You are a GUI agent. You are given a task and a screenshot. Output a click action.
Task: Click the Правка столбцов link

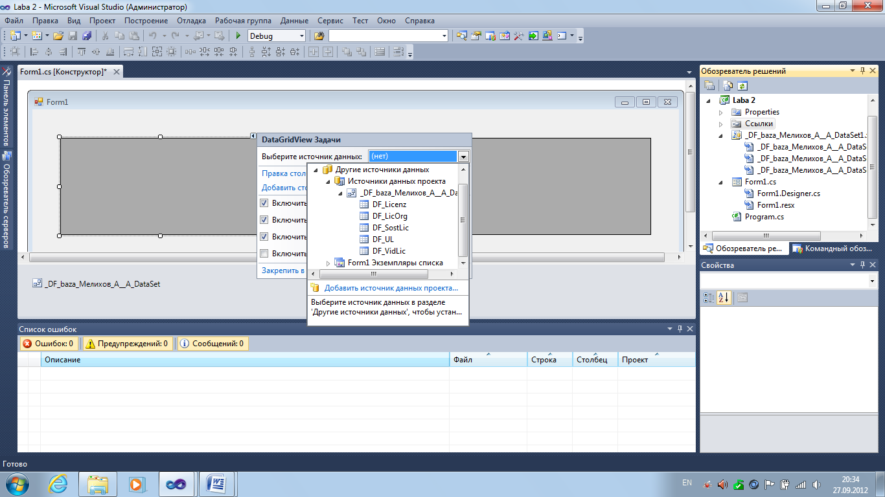(284, 173)
